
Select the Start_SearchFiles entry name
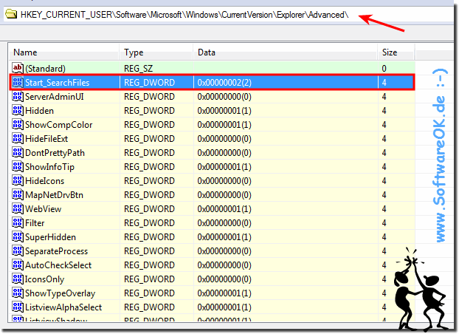(x=57, y=83)
